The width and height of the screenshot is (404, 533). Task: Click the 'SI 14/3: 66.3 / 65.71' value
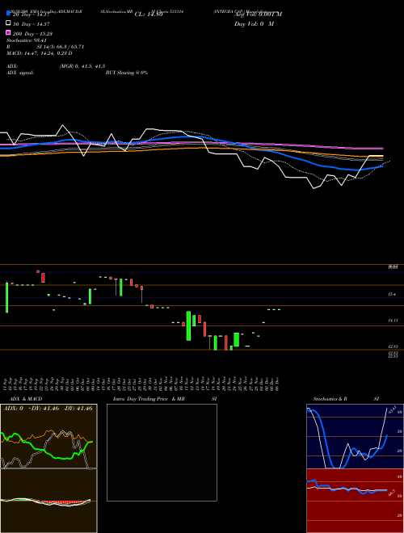[61, 47]
